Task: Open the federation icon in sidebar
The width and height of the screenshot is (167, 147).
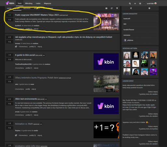Action: 131,8
